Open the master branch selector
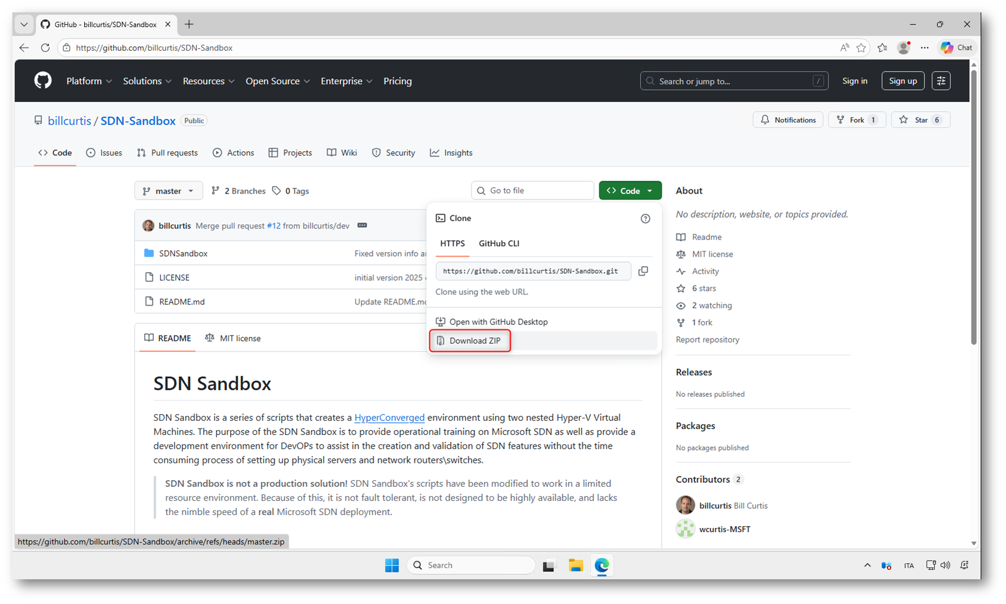The height and width of the screenshot is (604, 1006). [x=168, y=191]
